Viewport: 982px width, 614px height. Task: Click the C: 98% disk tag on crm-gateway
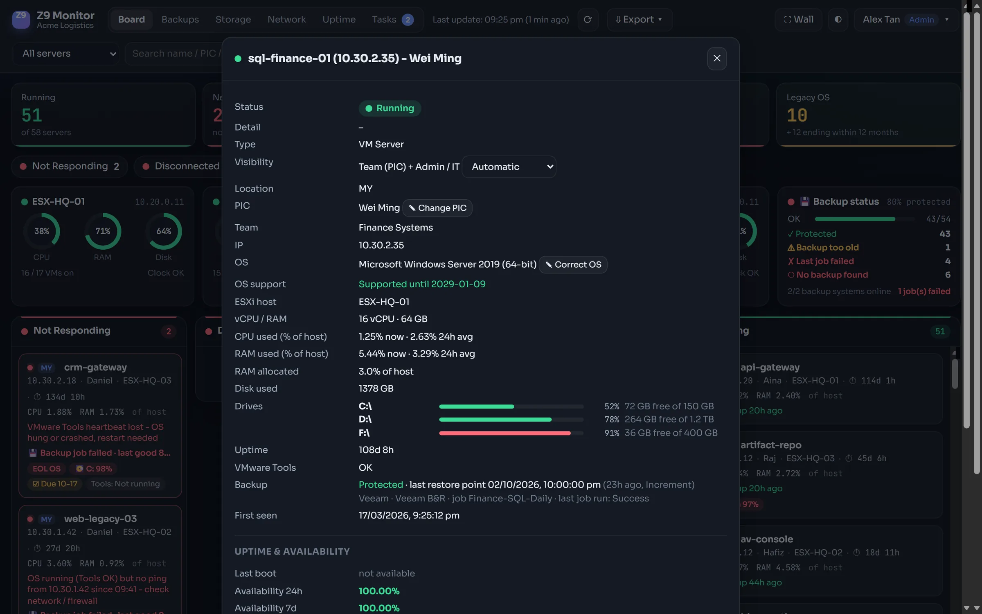[x=94, y=469]
